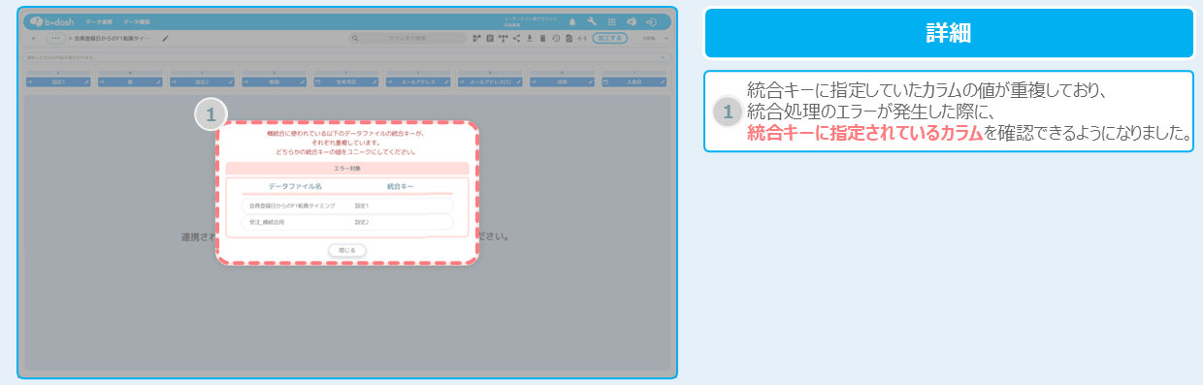Select the 性別 column header
Viewport: 1203px width, 385px height.
275,81
